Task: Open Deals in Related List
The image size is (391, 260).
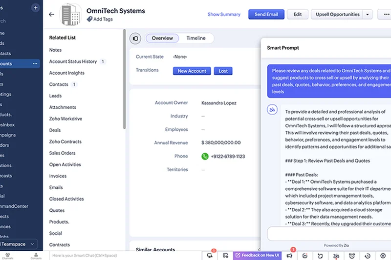Action: 55,130
